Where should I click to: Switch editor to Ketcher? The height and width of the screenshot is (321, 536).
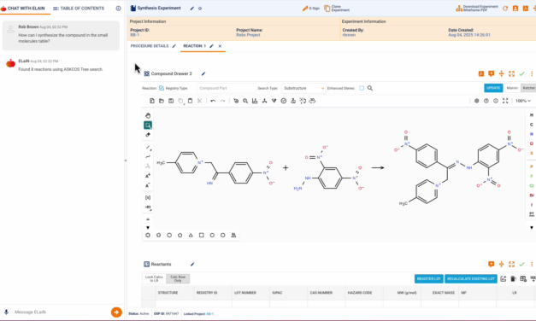click(528, 88)
